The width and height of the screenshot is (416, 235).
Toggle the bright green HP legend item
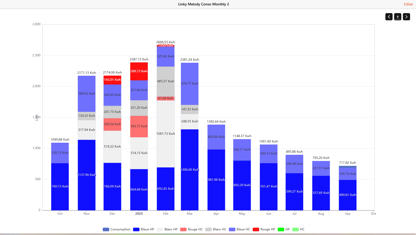click(x=284, y=229)
